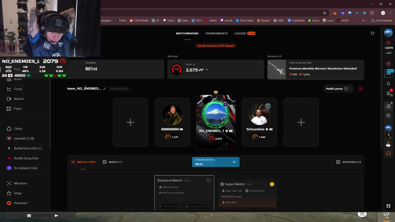Show info for Standard Match
This screenshot has width=395, height=222.
pyautogui.click(x=209, y=180)
